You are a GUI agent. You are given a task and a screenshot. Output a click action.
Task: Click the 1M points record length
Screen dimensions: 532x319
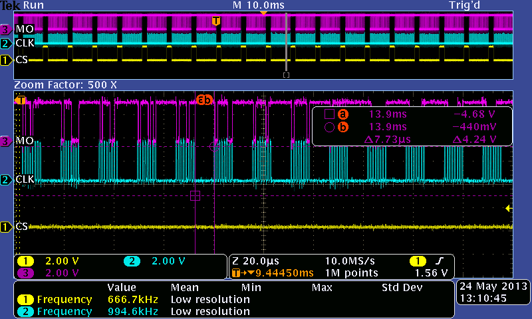[x=352, y=273]
